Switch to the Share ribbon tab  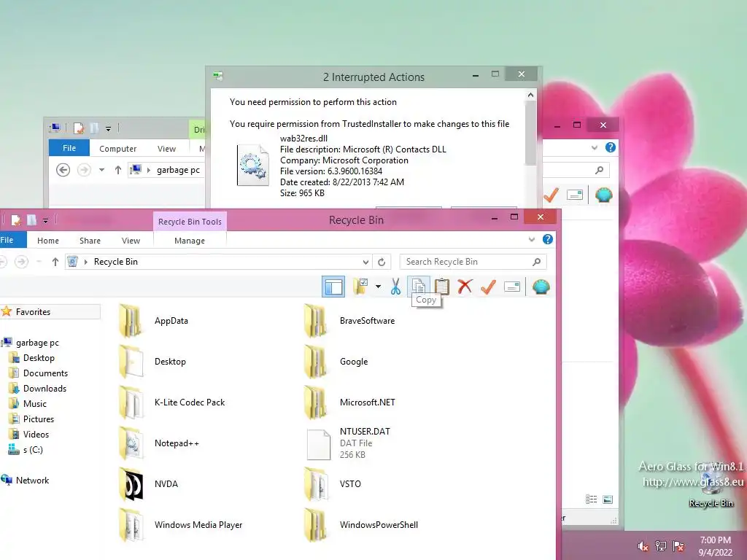90,241
